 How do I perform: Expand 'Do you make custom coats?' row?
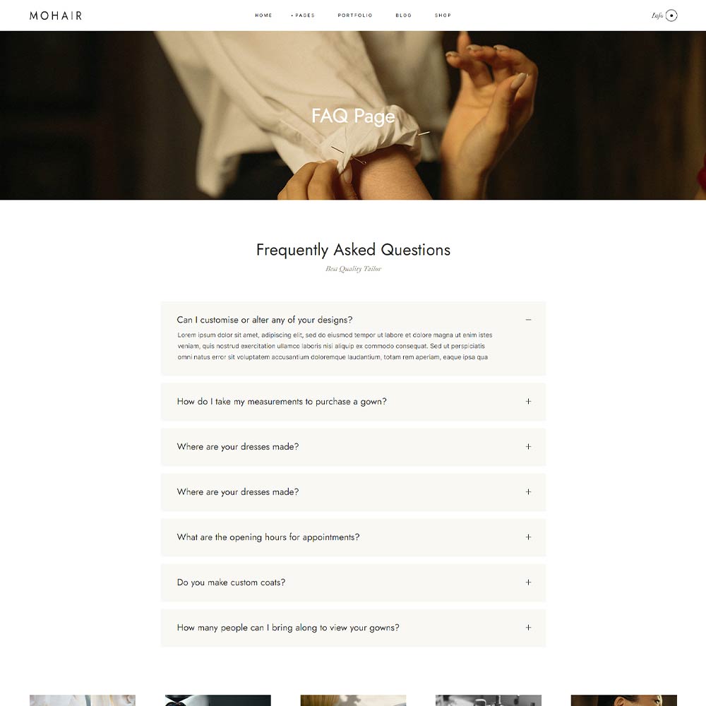click(354, 582)
